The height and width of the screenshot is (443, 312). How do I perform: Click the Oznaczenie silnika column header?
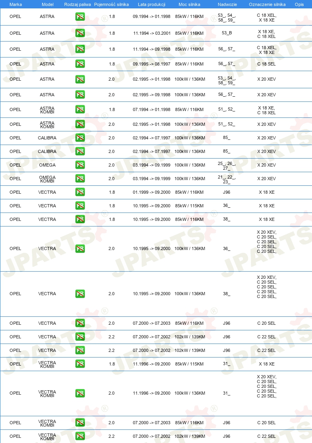pos(267,4)
